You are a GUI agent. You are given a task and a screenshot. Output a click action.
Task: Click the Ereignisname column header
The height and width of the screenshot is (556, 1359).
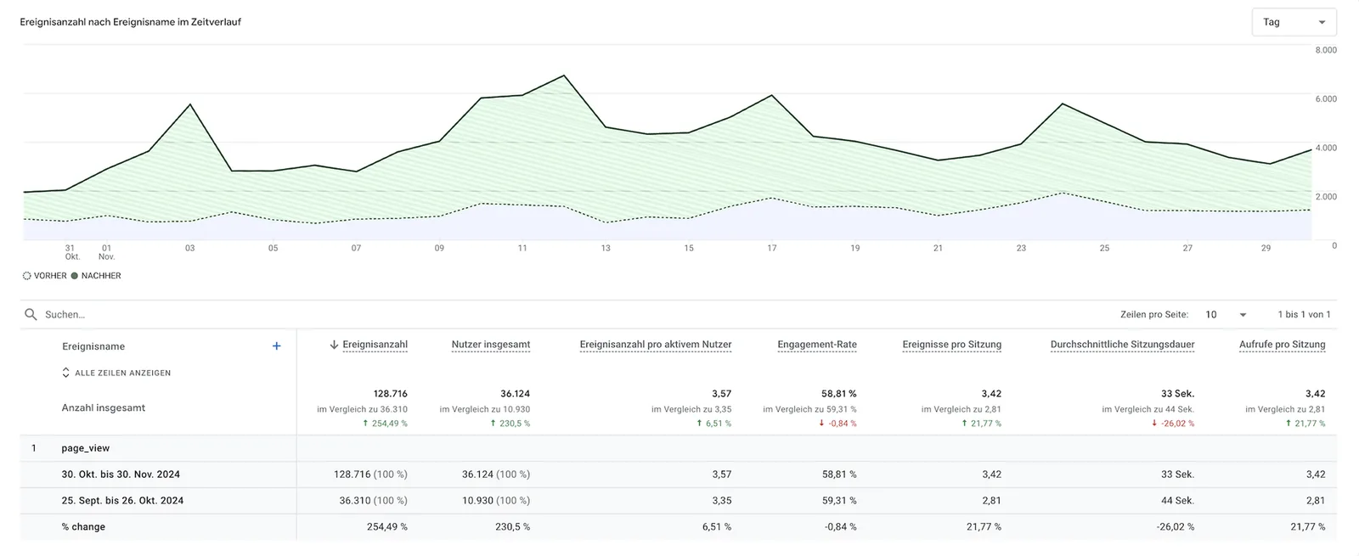pyautogui.click(x=93, y=346)
